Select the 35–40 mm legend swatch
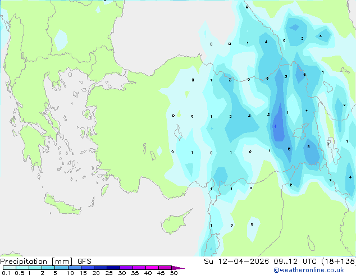Screen dimensions: 356x275 139,268
